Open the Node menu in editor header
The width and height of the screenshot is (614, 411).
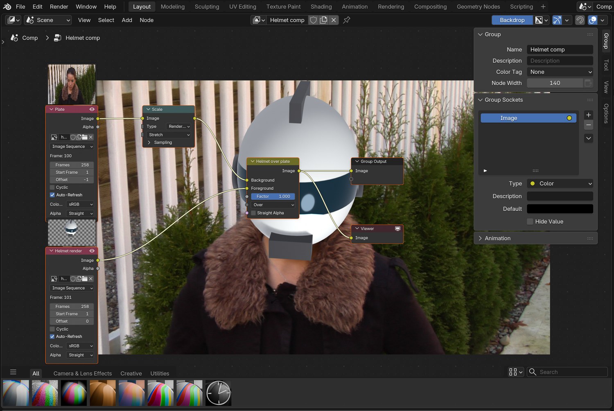[147, 20]
